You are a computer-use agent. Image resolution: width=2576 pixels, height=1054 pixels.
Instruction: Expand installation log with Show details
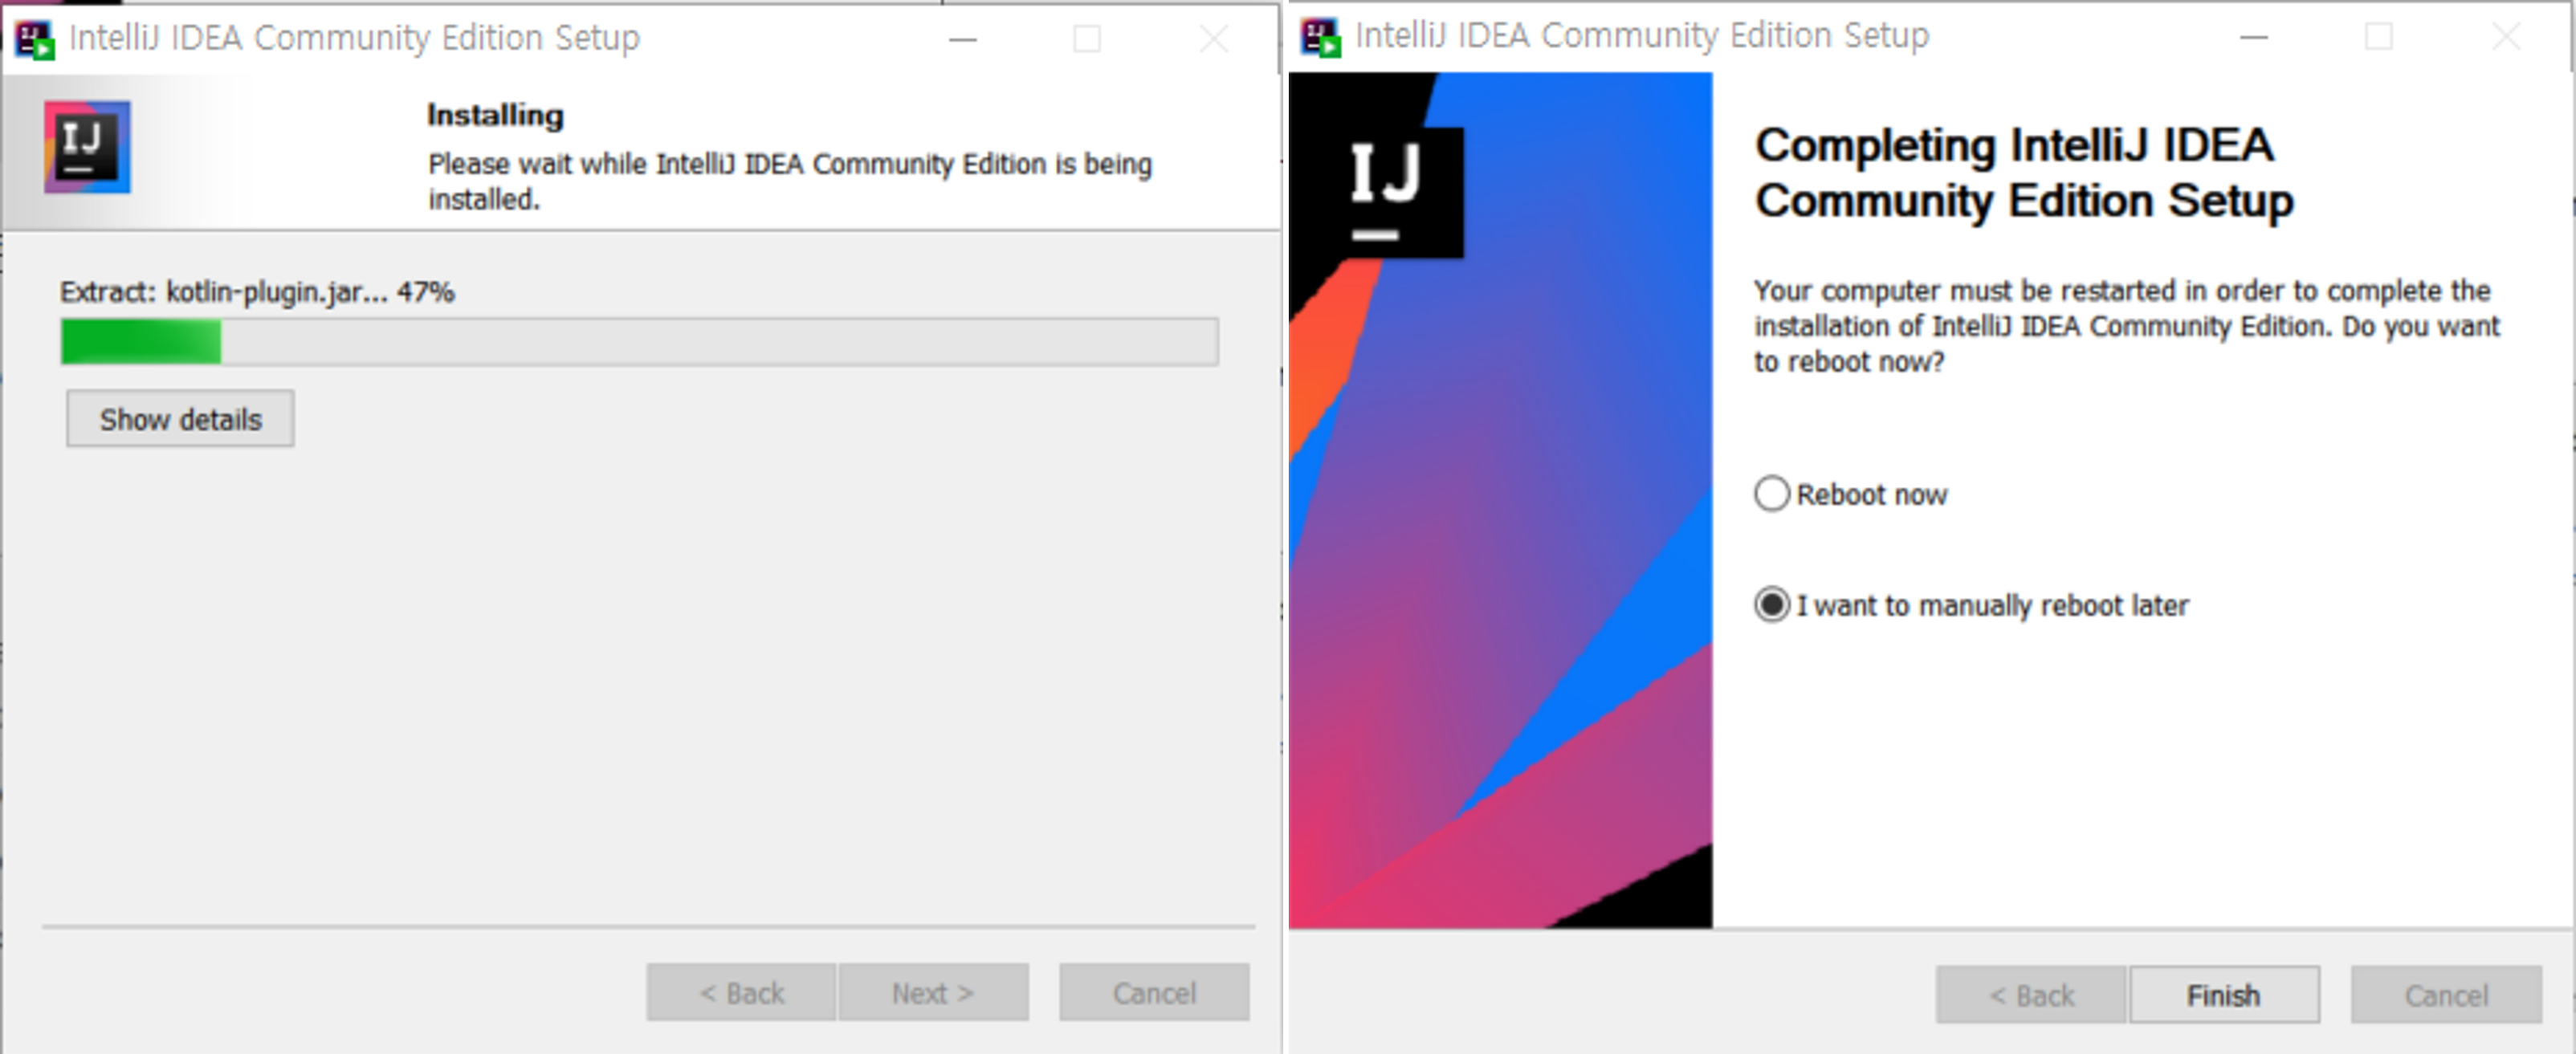[180, 419]
